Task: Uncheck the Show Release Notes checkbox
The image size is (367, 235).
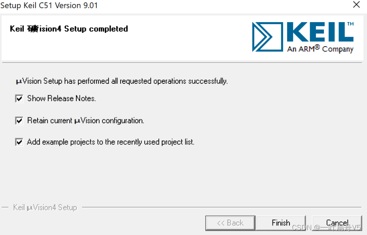Action: click(x=19, y=98)
